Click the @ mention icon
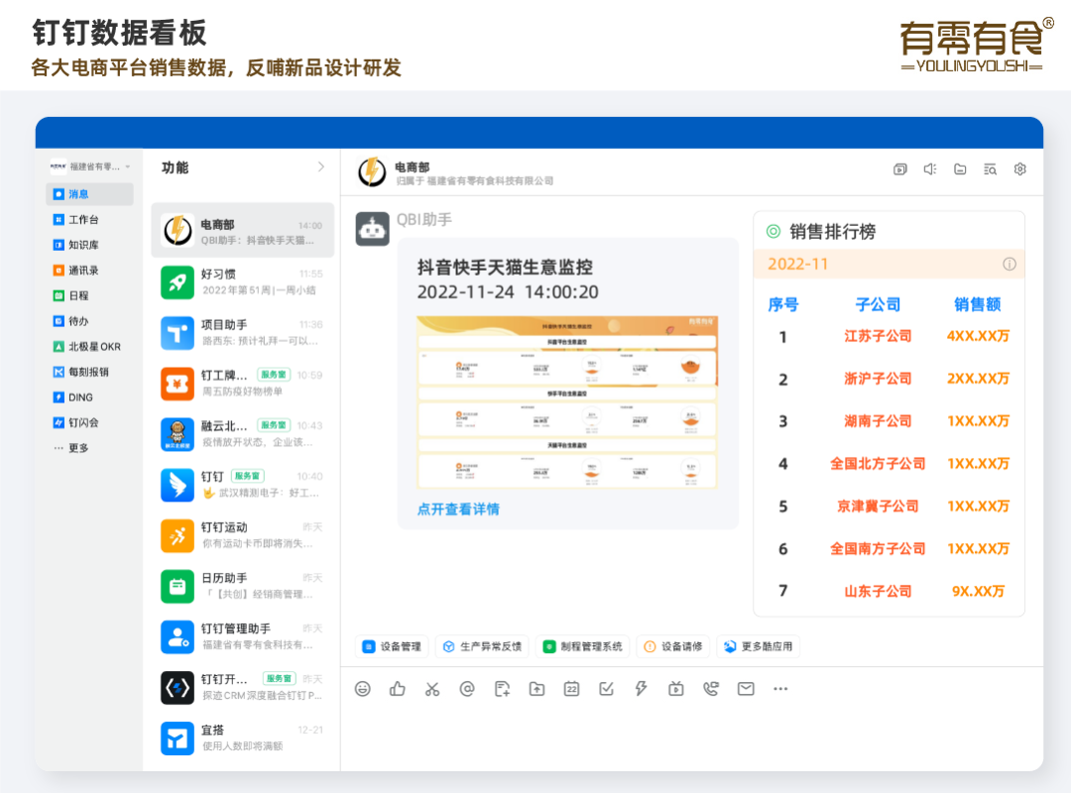The width and height of the screenshot is (1071, 793). (467, 689)
